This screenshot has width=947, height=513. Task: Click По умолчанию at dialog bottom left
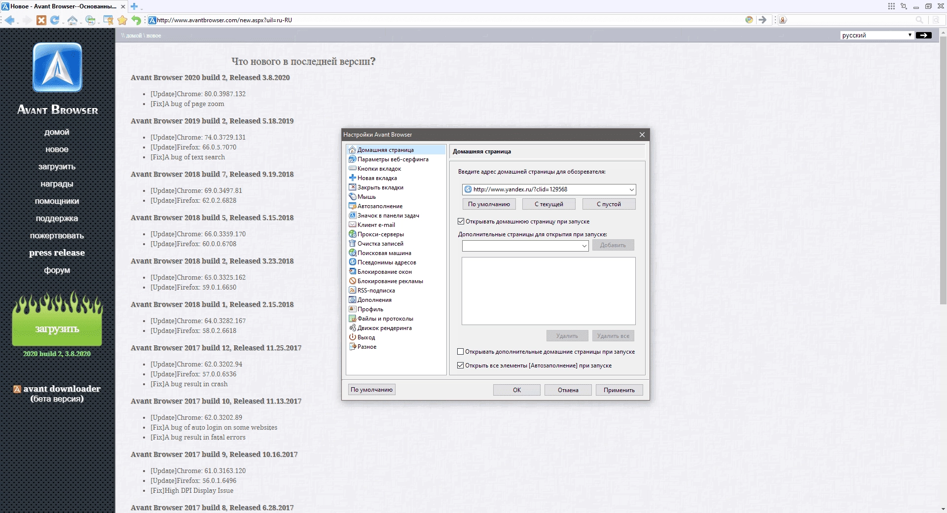point(371,390)
